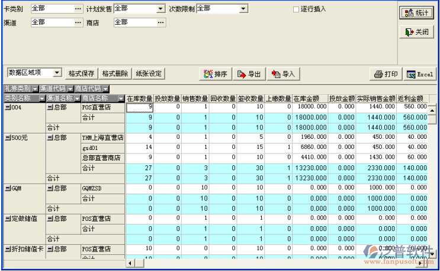The image size is (440, 271).
Task: Collapse the 004 category row
Action: click(x=7, y=107)
